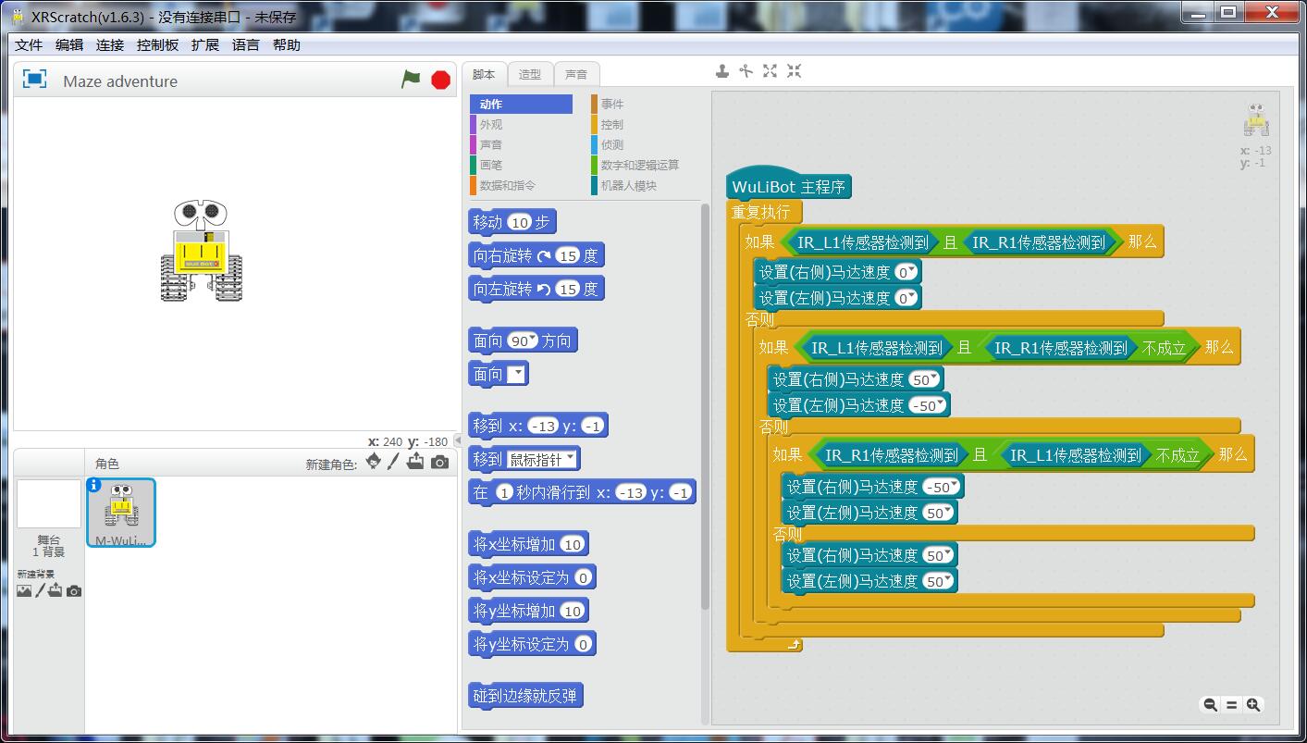The height and width of the screenshot is (743, 1307).
Task: Open sprite info for M-WuLi sprite
Action: (94, 485)
